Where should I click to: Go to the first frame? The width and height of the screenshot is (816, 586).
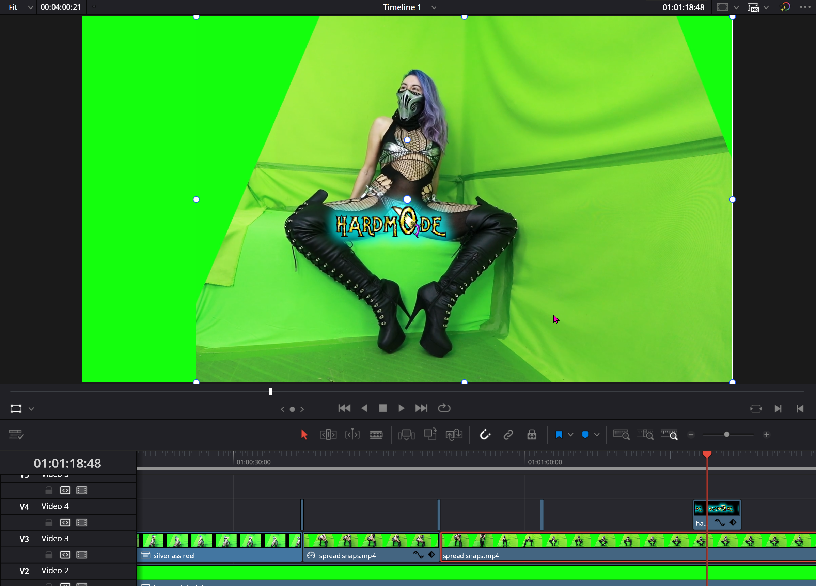(344, 408)
